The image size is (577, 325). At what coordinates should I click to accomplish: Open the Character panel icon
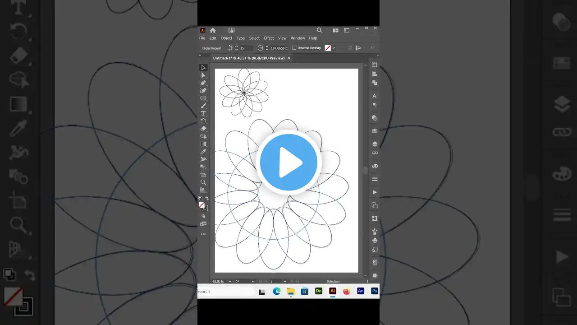[x=375, y=96]
